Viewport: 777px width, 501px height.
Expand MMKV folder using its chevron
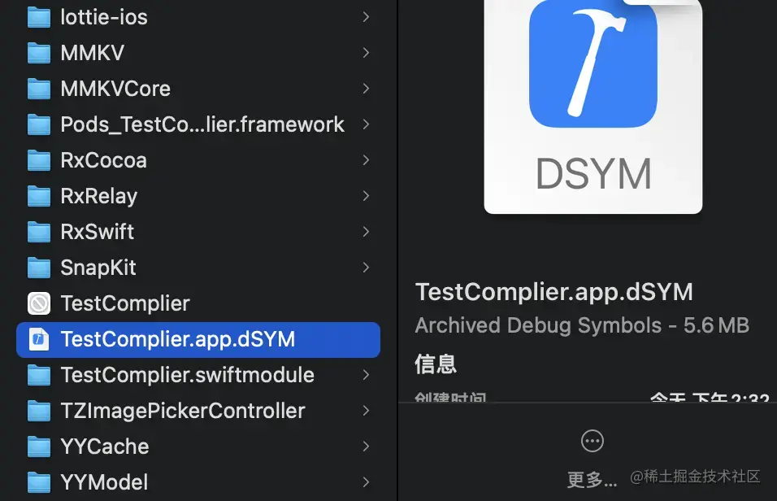pos(367,53)
